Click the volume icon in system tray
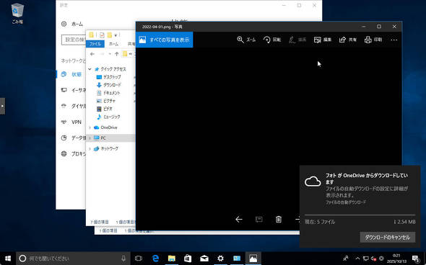Image resolution: width=426 pixels, height=265 pixels. (x=373, y=259)
